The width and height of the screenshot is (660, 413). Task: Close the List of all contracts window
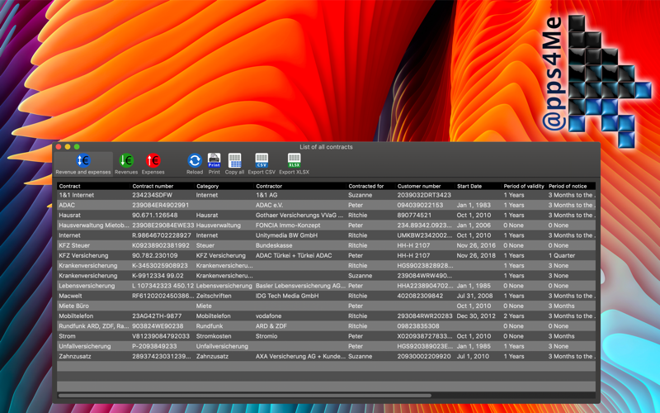pos(59,147)
